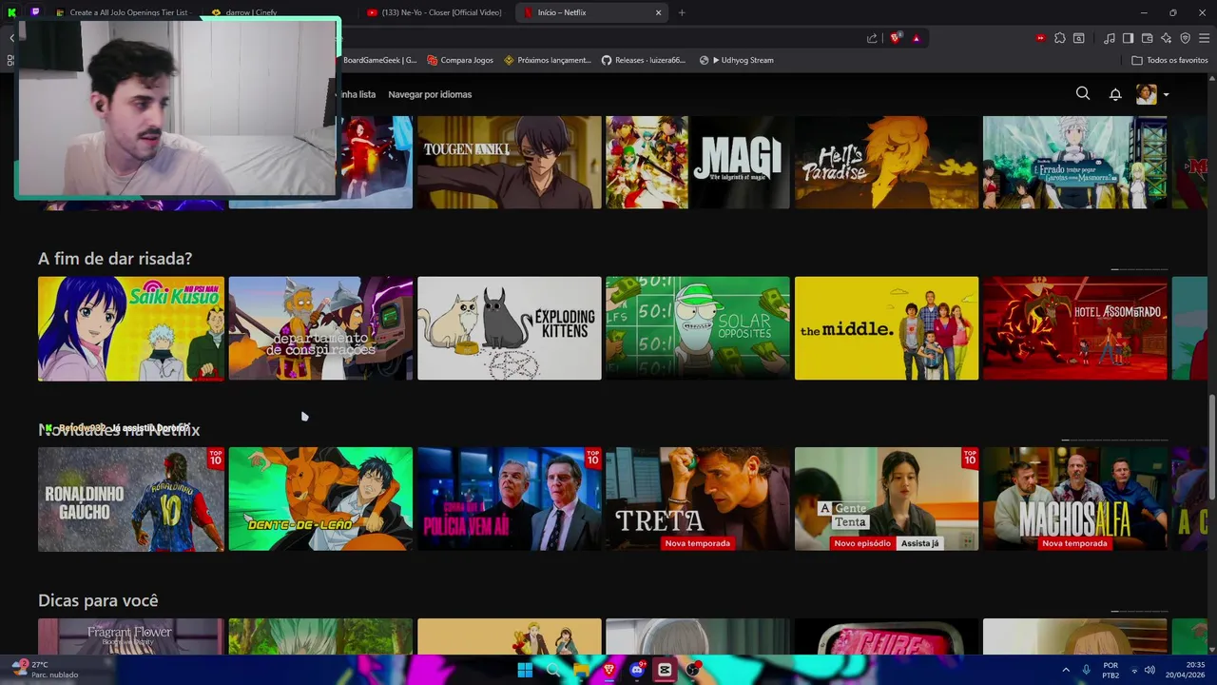Click Navegar por idiomas menu item

[430, 94]
